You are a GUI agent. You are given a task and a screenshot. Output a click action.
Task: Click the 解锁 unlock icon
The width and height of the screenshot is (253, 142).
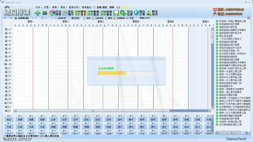106,18
